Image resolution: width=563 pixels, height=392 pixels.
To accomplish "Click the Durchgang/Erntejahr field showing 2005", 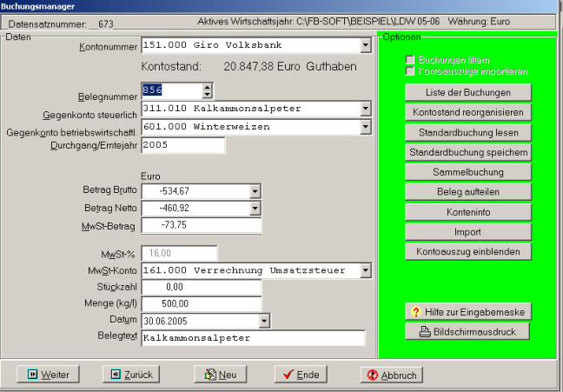I will [183, 145].
